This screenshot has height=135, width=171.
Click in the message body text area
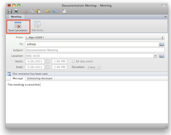(x=87, y=102)
